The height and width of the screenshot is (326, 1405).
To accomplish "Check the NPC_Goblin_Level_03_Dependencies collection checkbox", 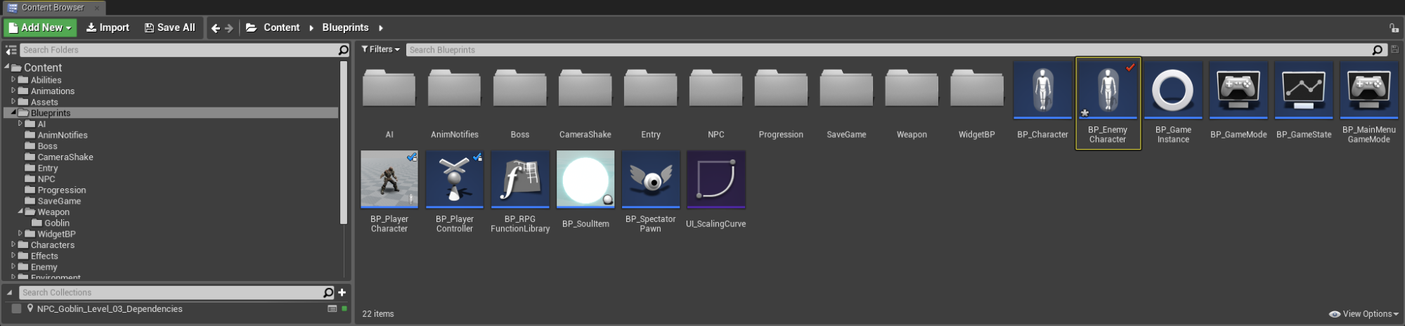I will coord(16,308).
